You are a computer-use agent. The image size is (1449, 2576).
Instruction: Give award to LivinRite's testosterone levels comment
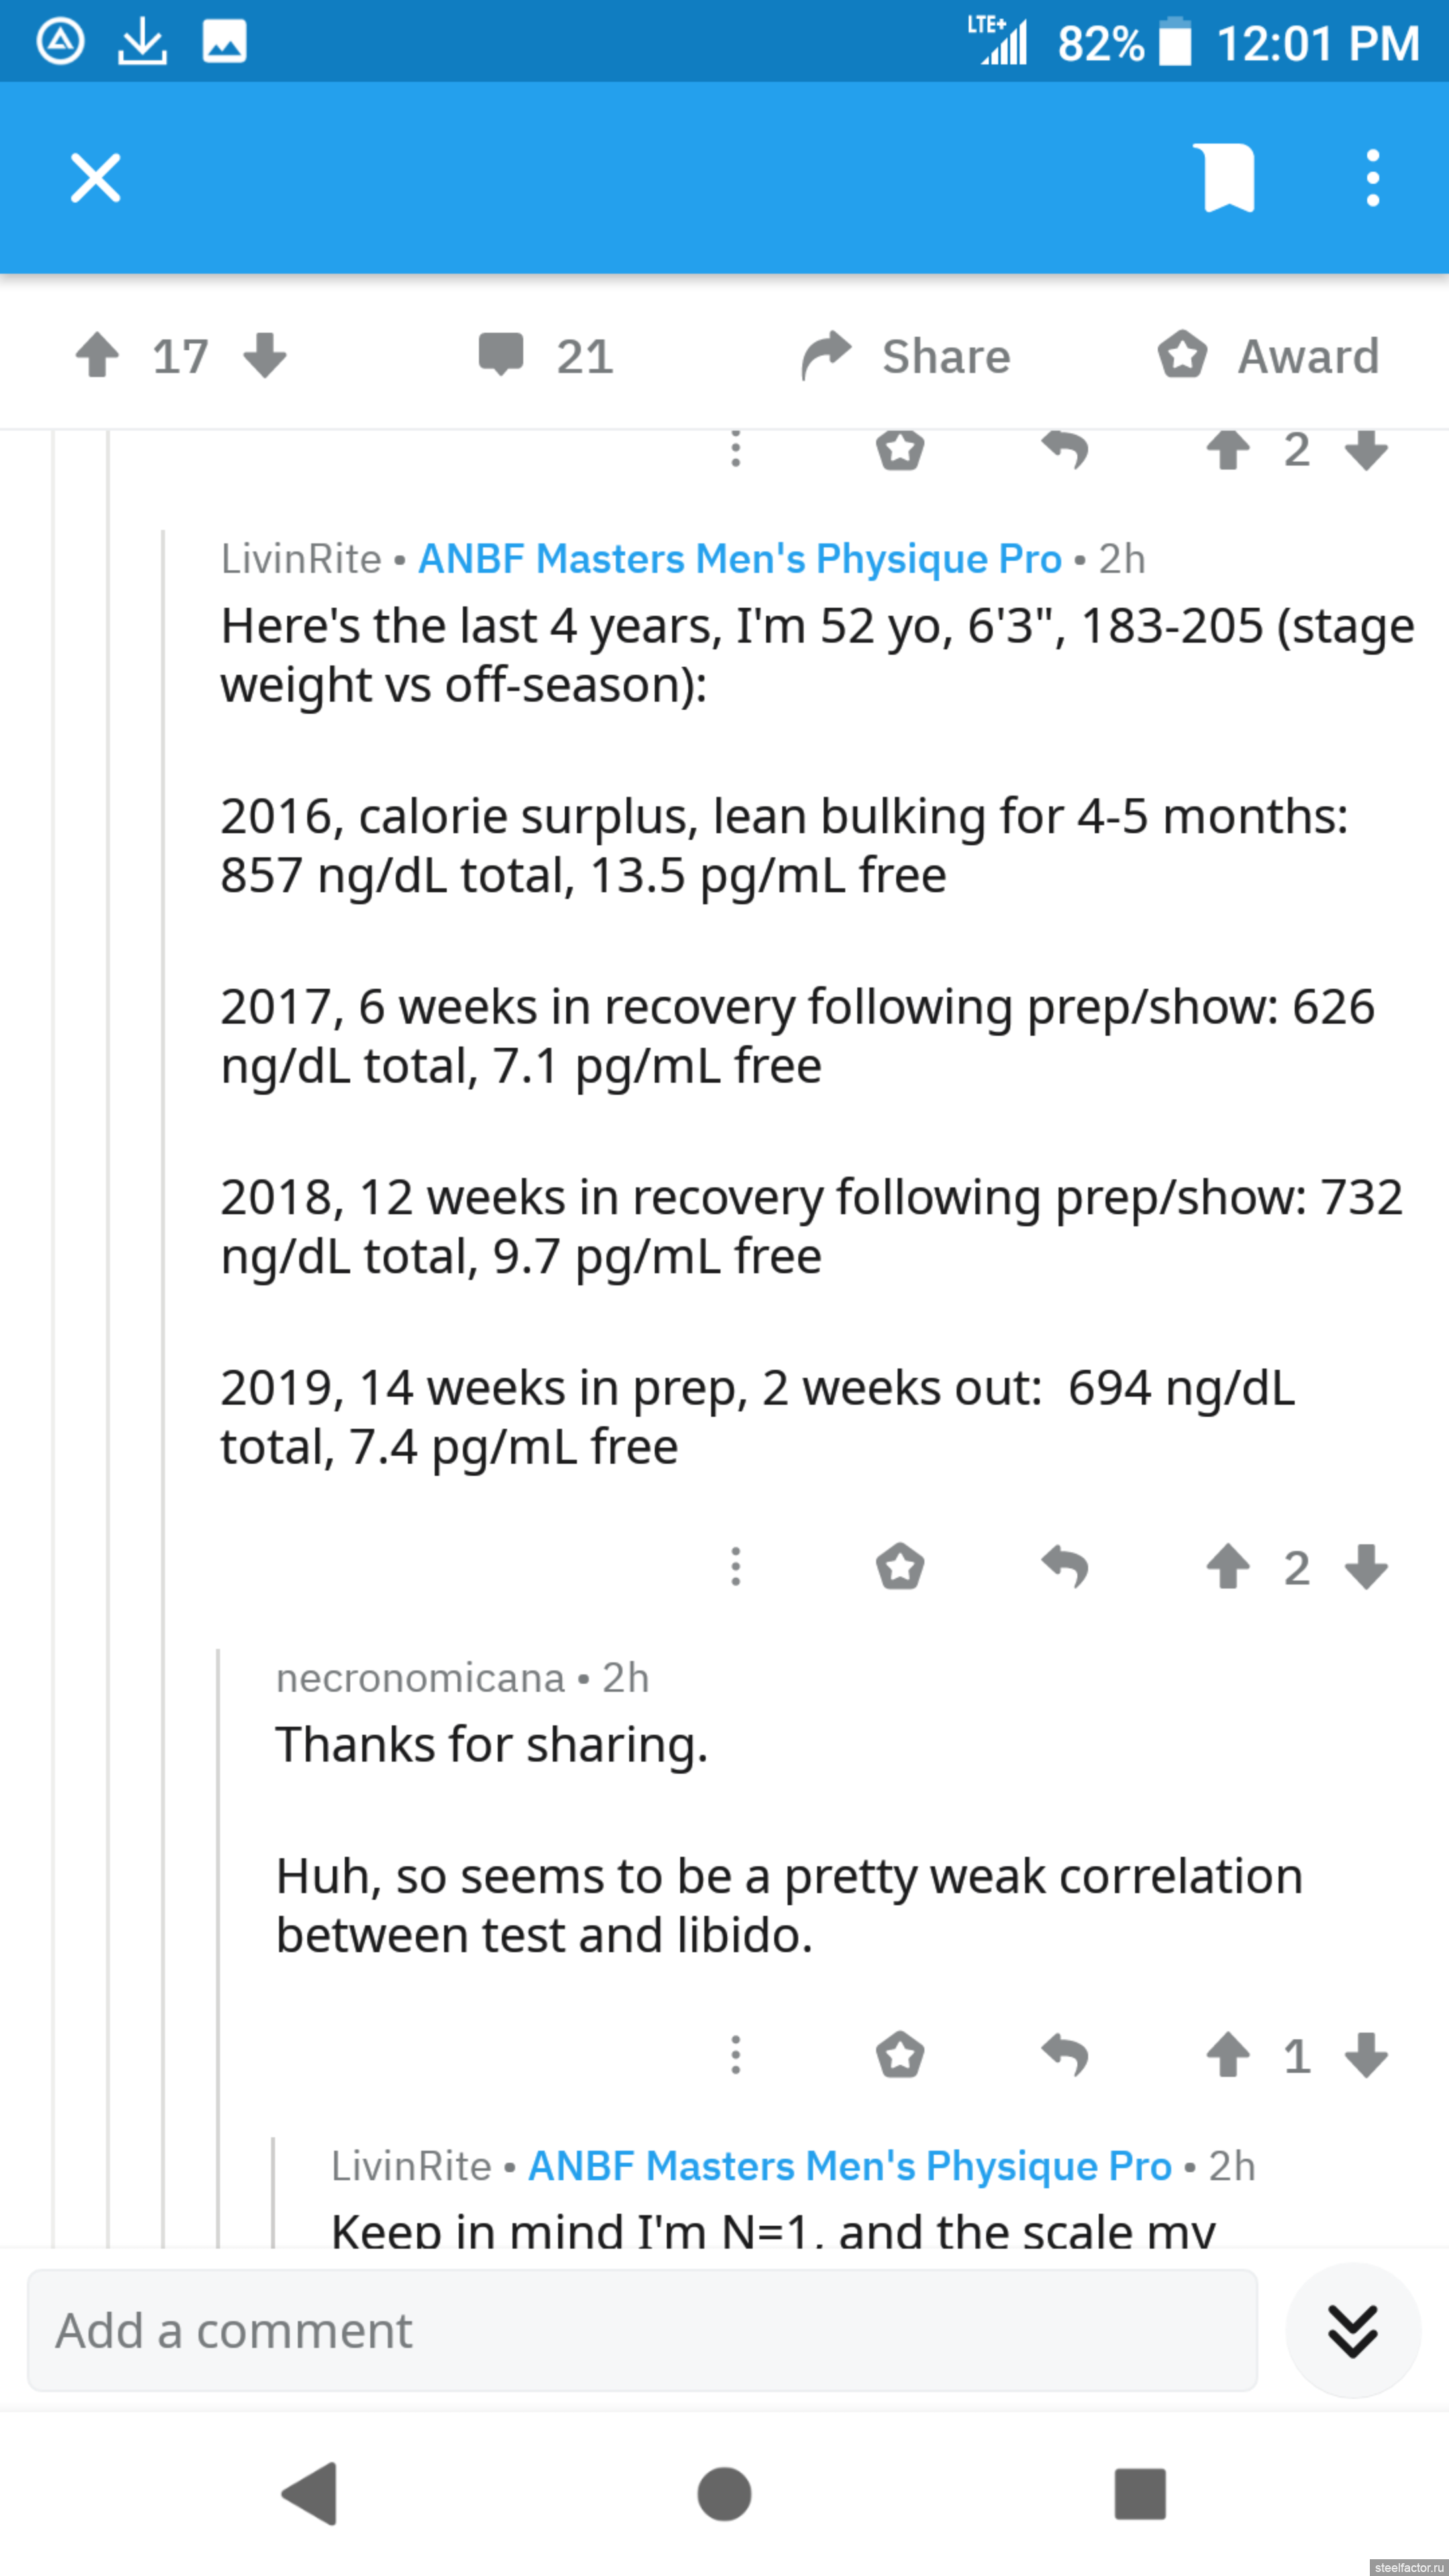pyautogui.click(x=900, y=1567)
